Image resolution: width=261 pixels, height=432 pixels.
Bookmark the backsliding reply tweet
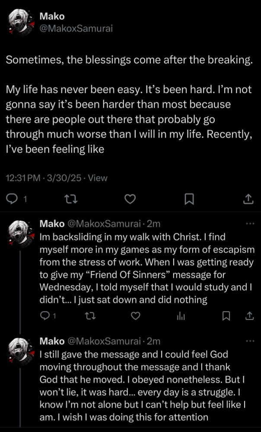point(226,316)
